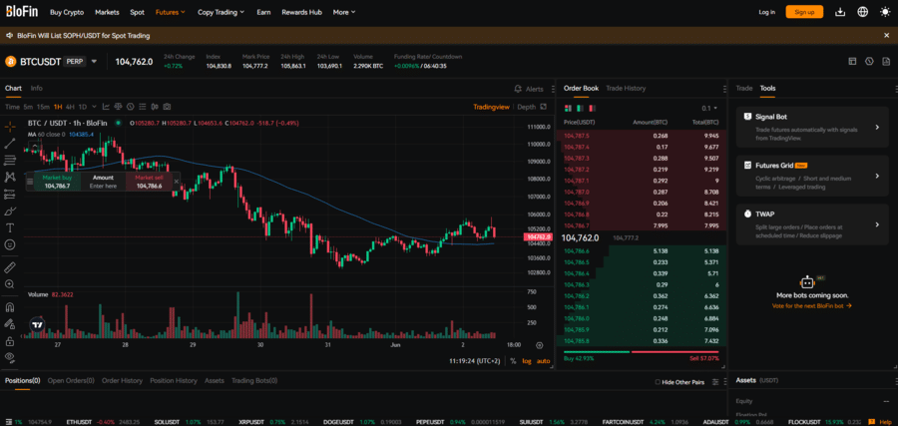Image resolution: width=898 pixels, height=426 pixels.
Task: Open the Copy Trading menu
Action: 222,12
